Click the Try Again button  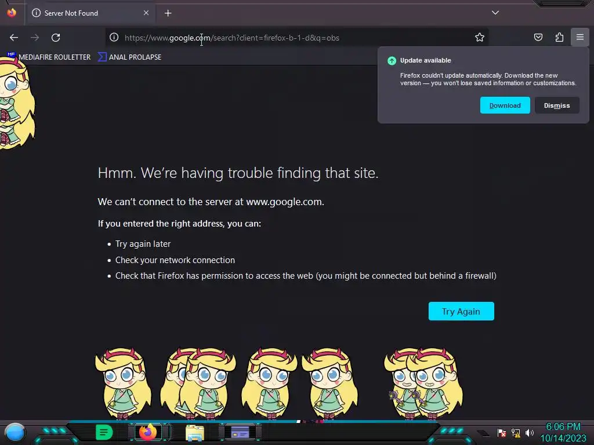pos(461,311)
